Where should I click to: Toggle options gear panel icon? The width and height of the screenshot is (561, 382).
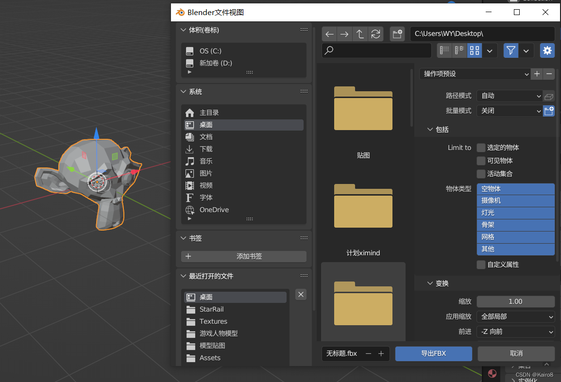pyautogui.click(x=547, y=50)
